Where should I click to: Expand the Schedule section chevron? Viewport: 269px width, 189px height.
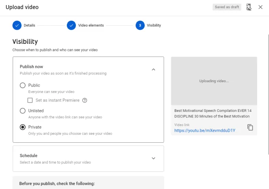[153, 158]
